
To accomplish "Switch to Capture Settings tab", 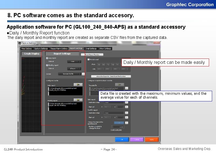I will tap(41, 49).
